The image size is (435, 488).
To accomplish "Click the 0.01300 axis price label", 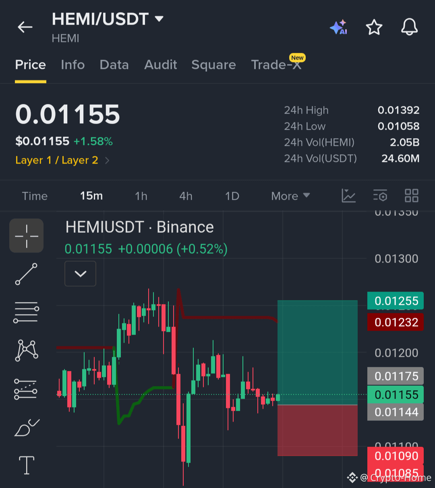I will click(x=396, y=258).
